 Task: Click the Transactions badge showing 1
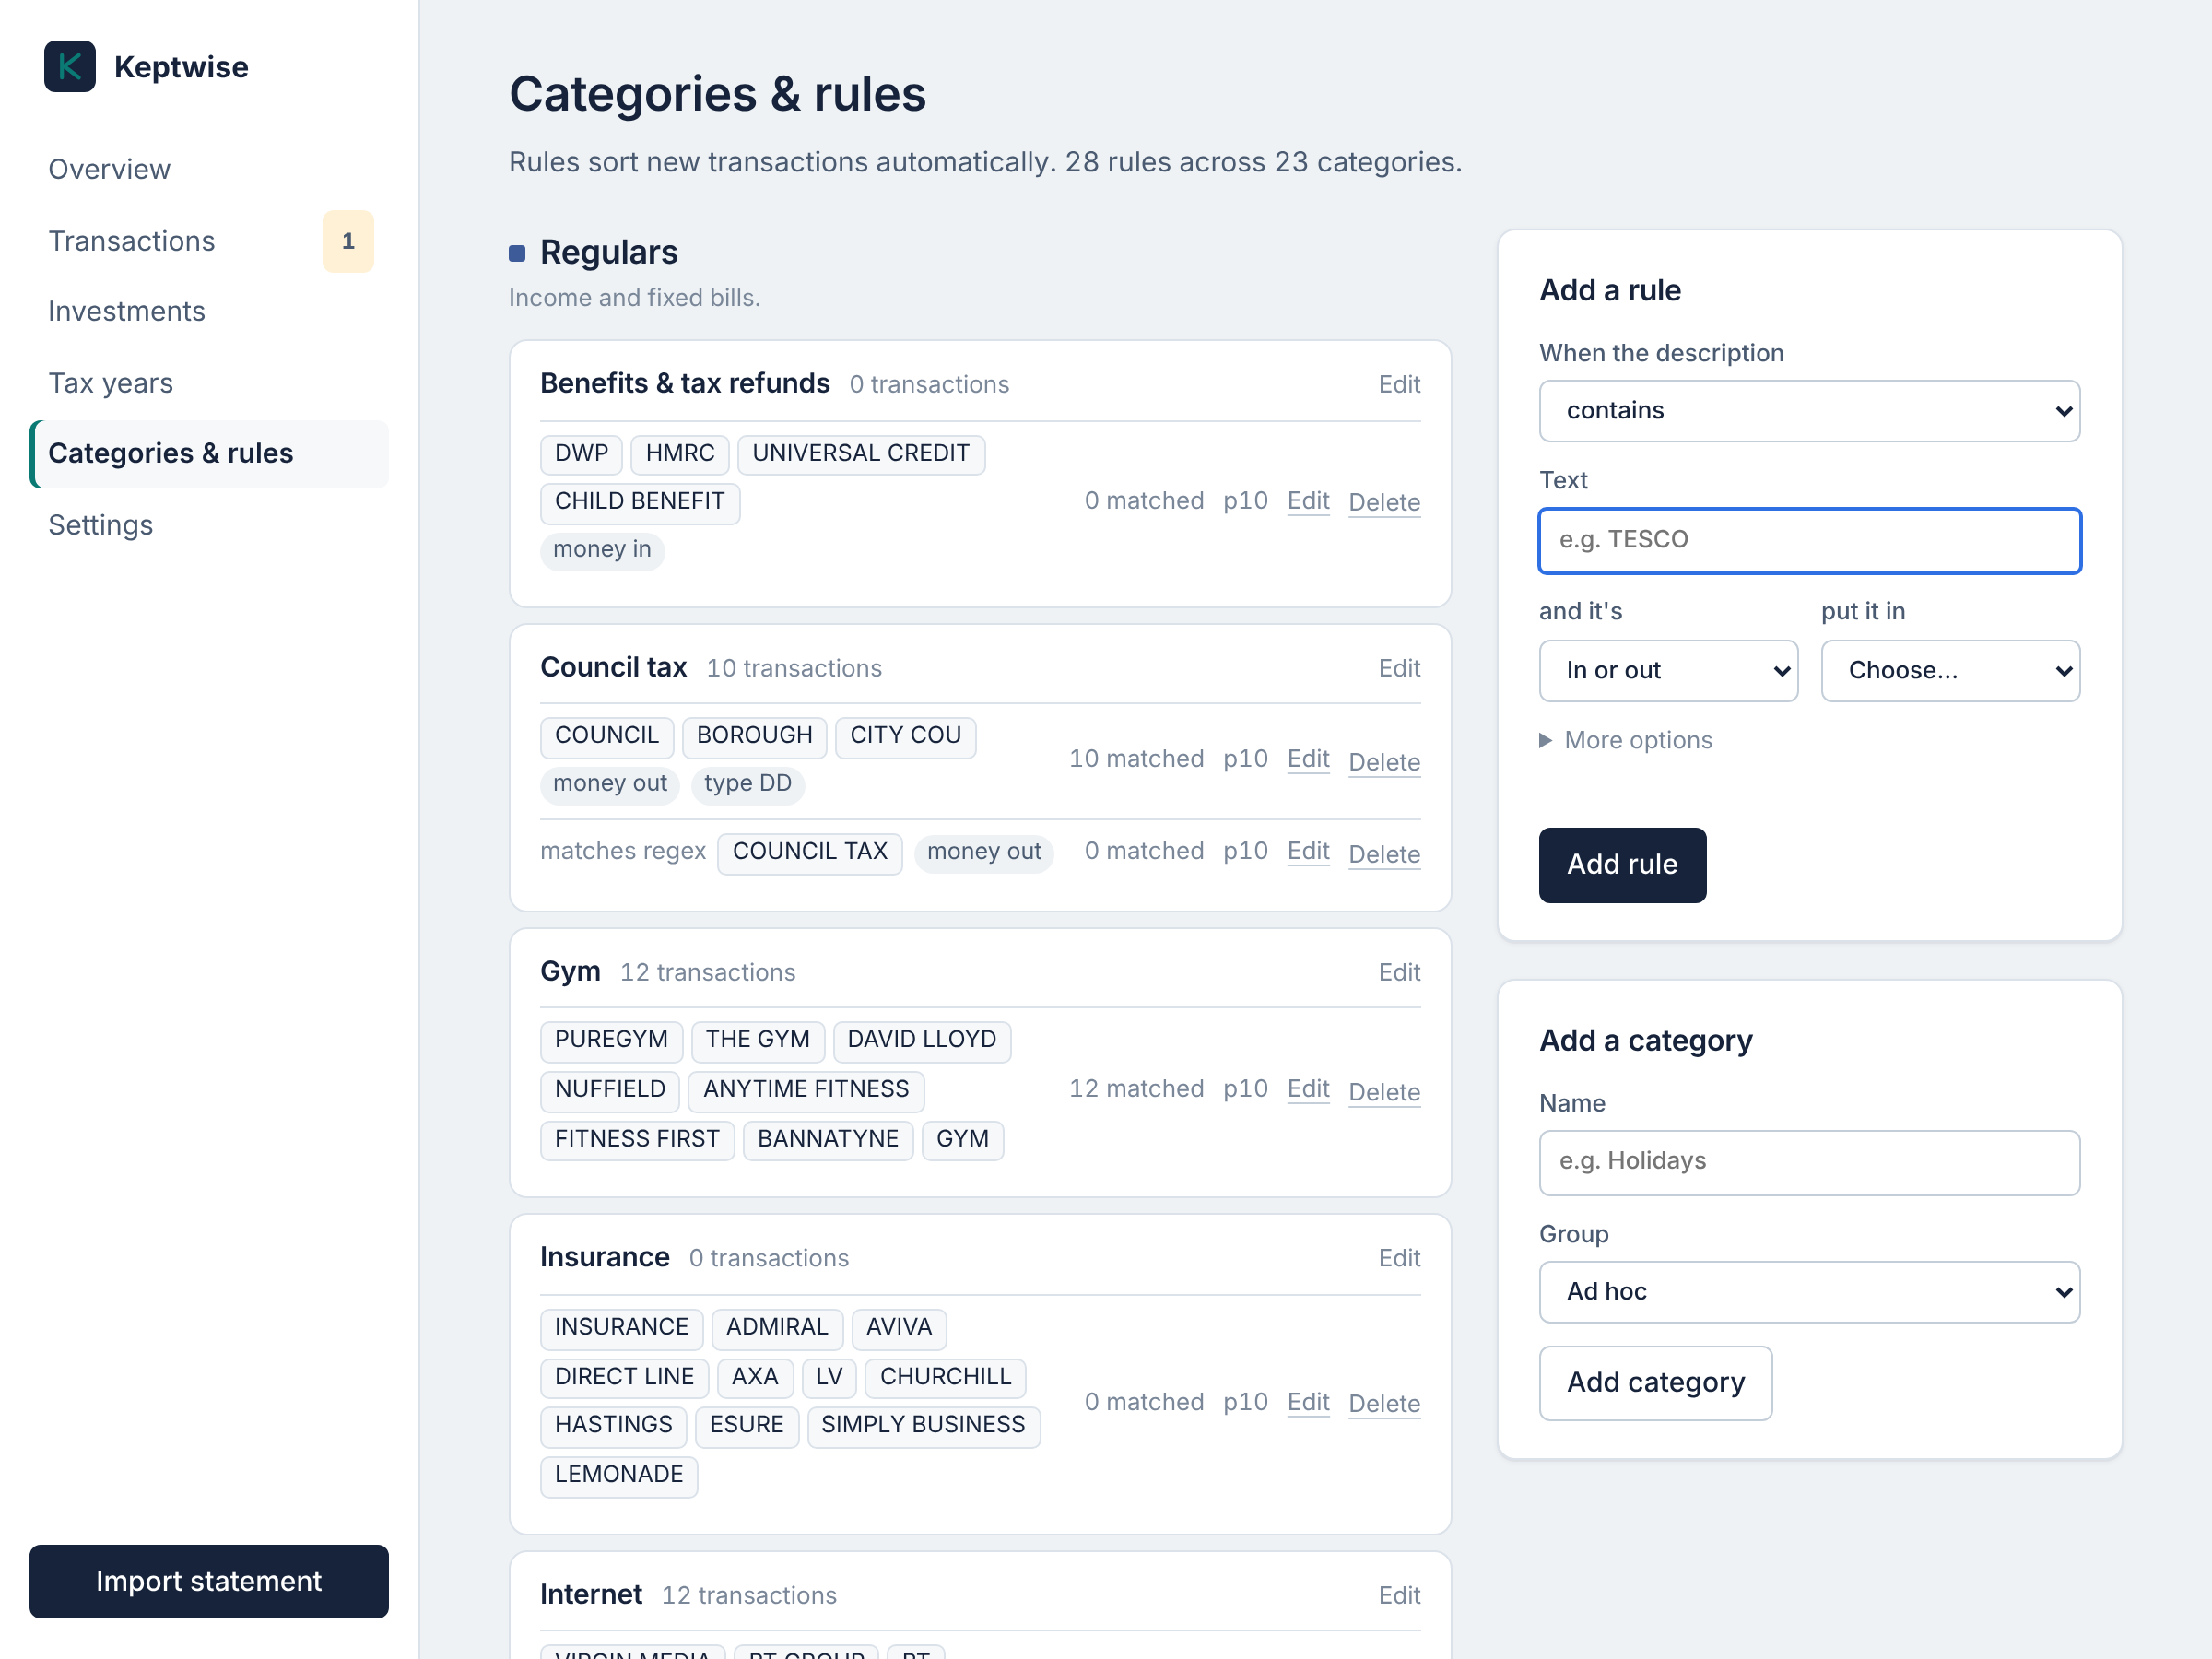pyautogui.click(x=348, y=241)
